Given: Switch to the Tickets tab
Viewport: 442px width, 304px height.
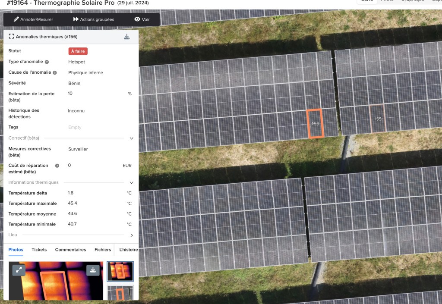Looking at the screenshot, I should pos(39,250).
